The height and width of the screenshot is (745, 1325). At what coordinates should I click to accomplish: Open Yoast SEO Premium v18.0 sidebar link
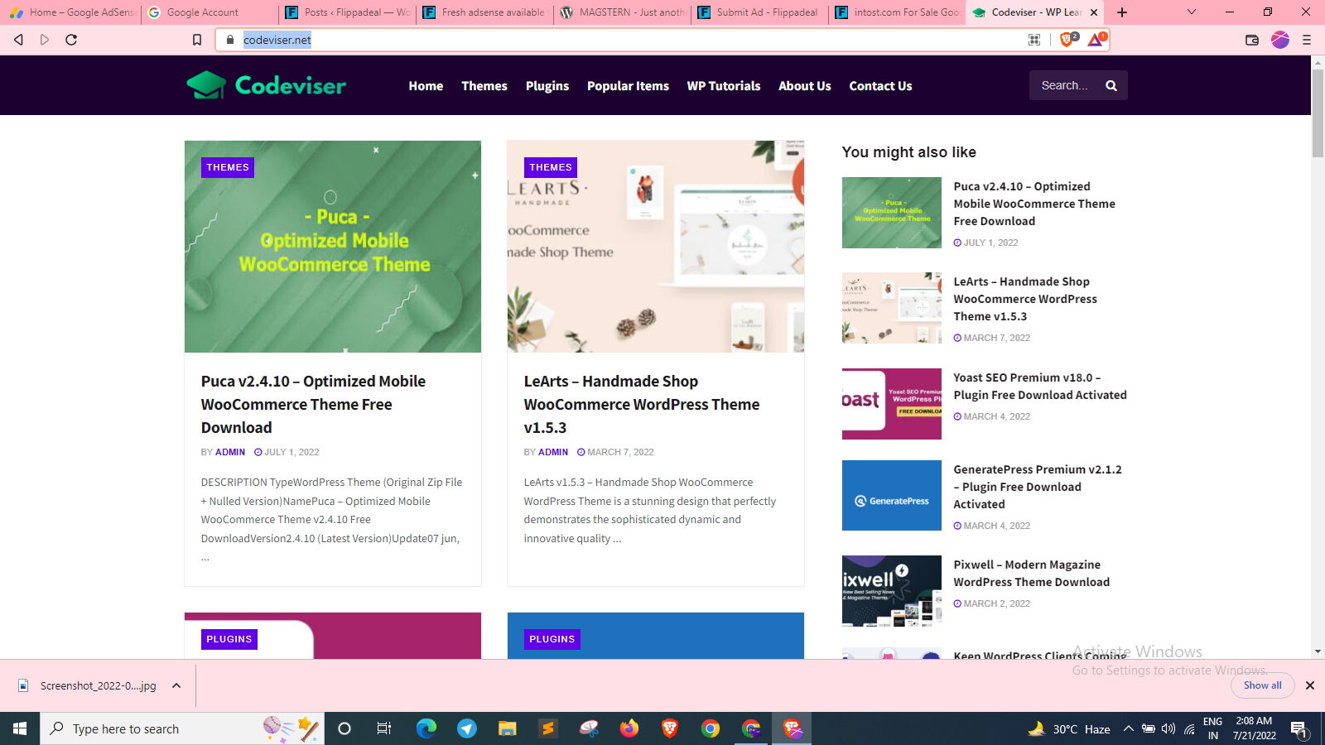[x=1040, y=387]
